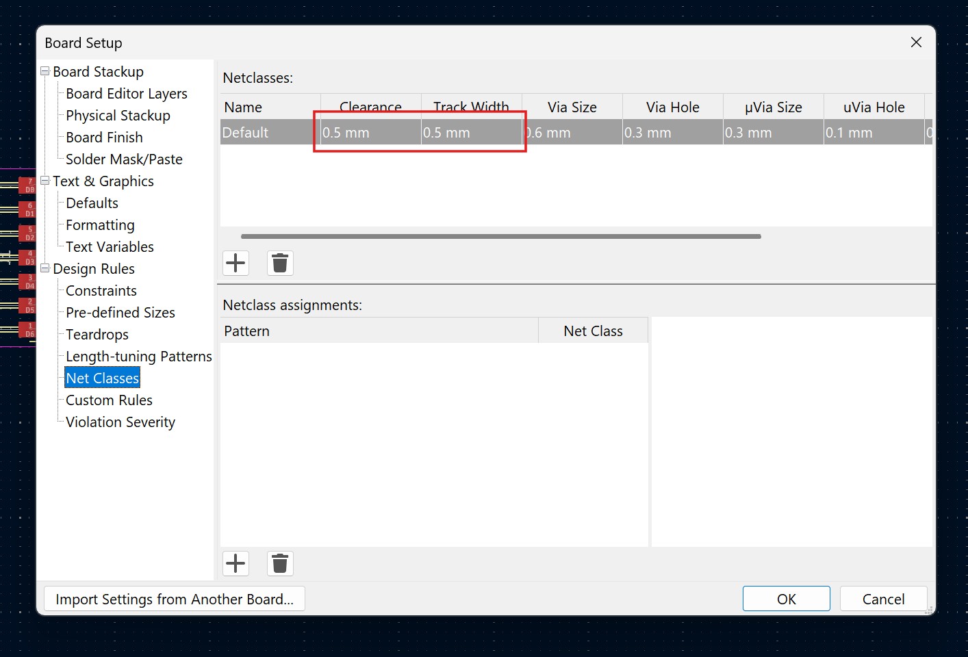Click the Clearance column header

[x=371, y=107]
